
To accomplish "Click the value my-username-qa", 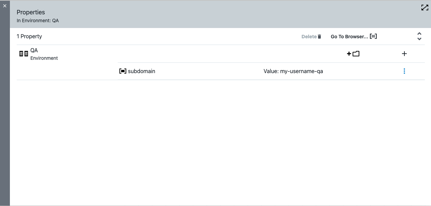I will point(293,71).
